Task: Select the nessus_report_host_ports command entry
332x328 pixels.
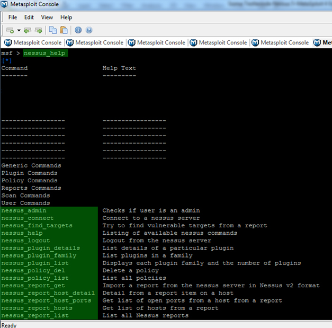Action: click(46, 300)
